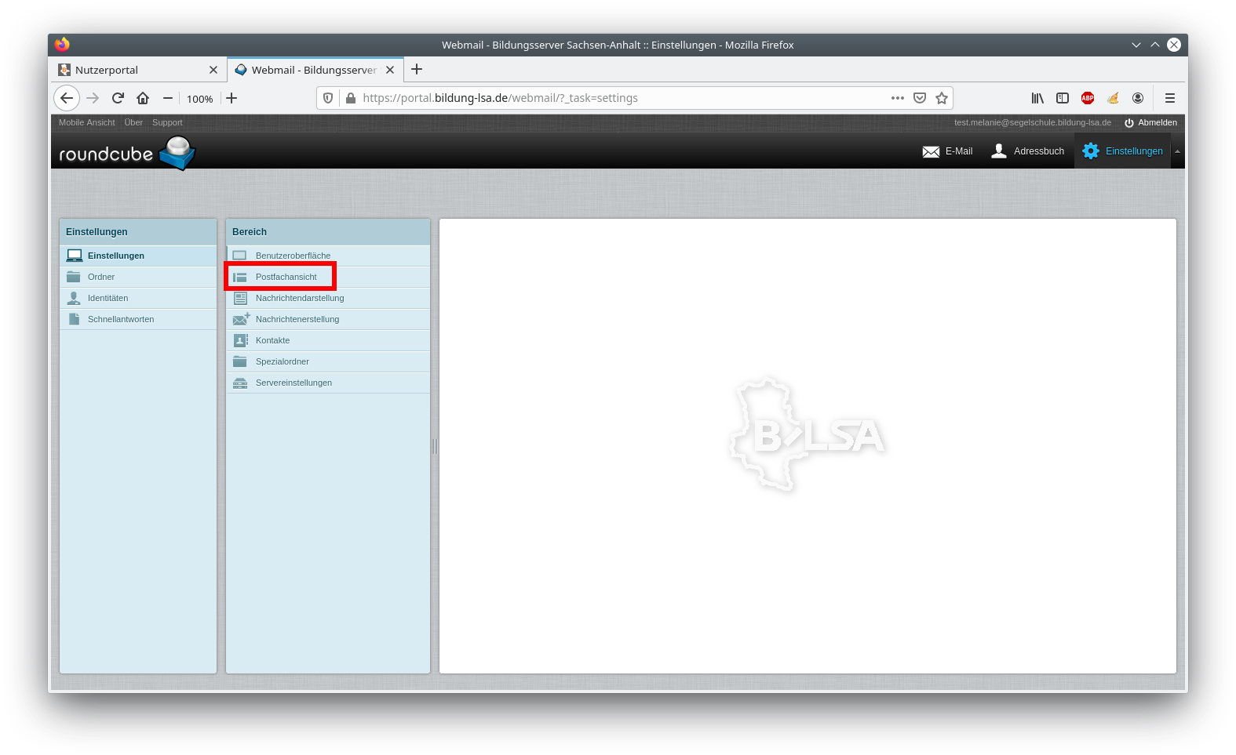
Task: Open the Spezialordner section
Action: (x=328, y=361)
